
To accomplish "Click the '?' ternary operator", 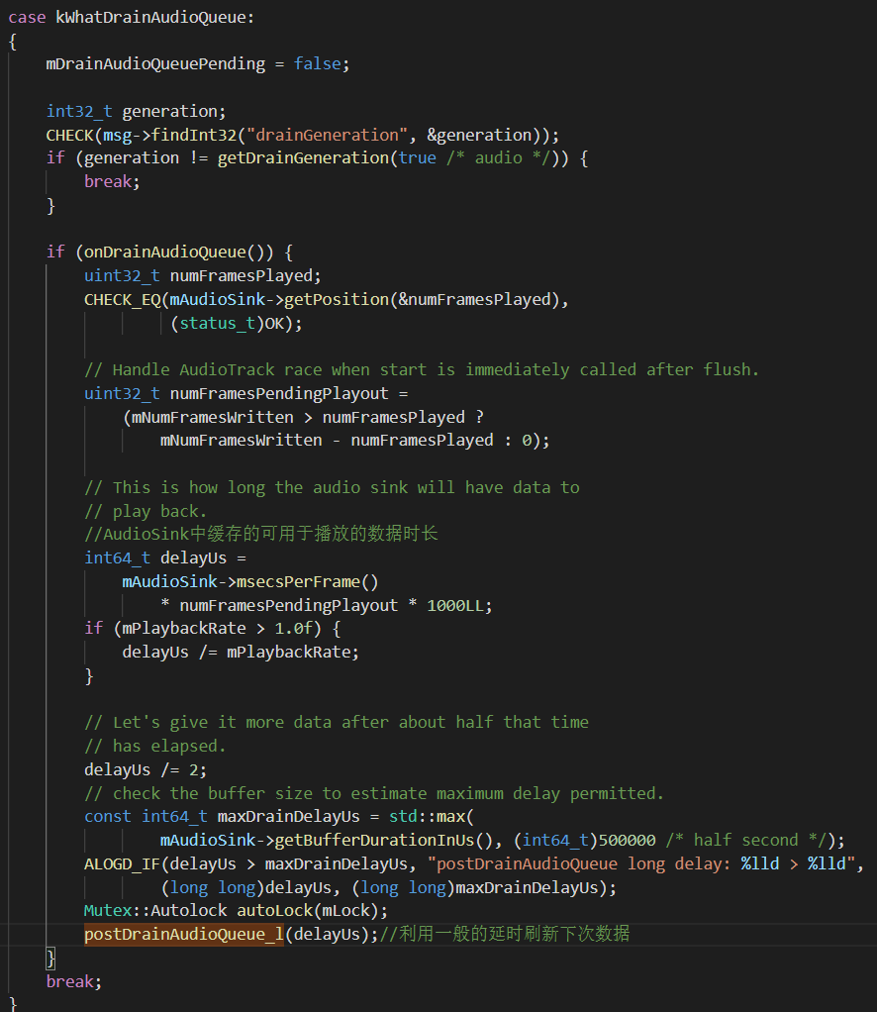I will (x=479, y=417).
